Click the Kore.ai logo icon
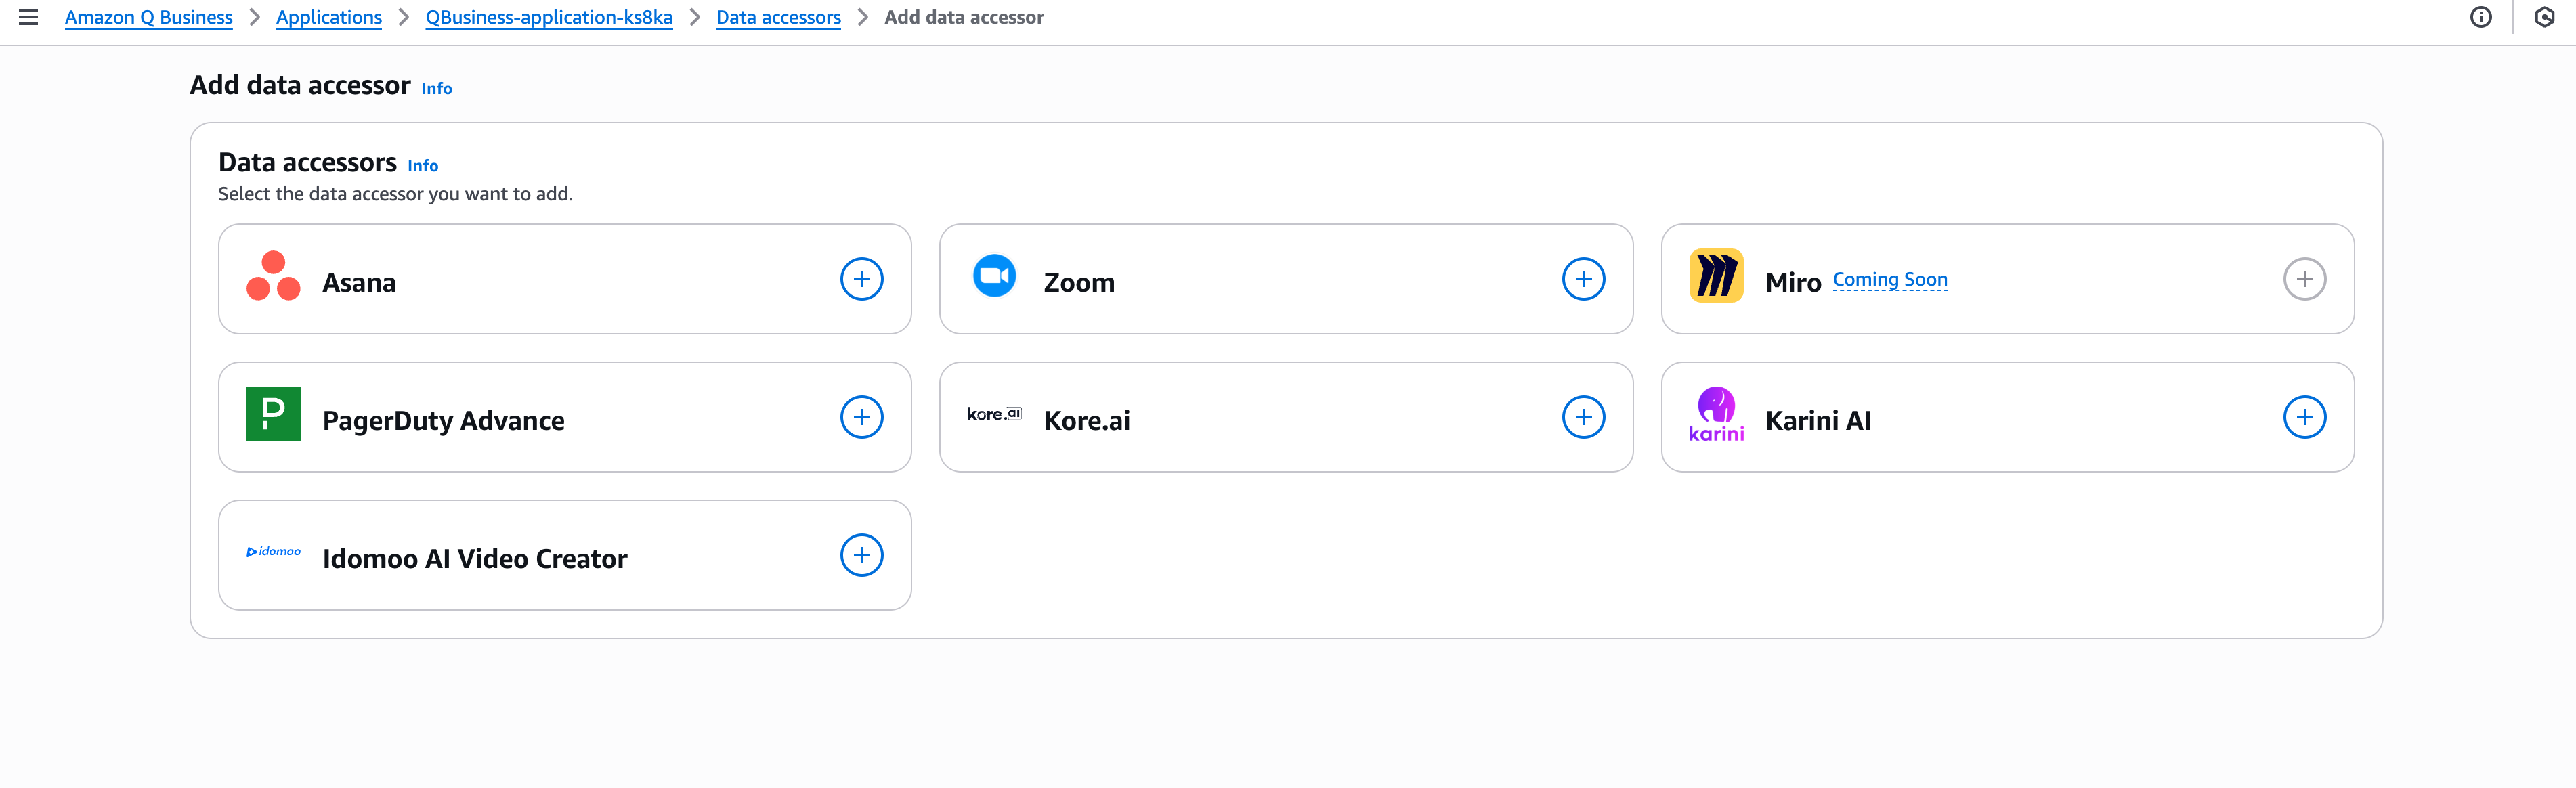The height and width of the screenshot is (788, 2576). point(994,414)
